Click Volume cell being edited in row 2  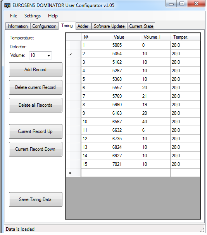click(155, 54)
